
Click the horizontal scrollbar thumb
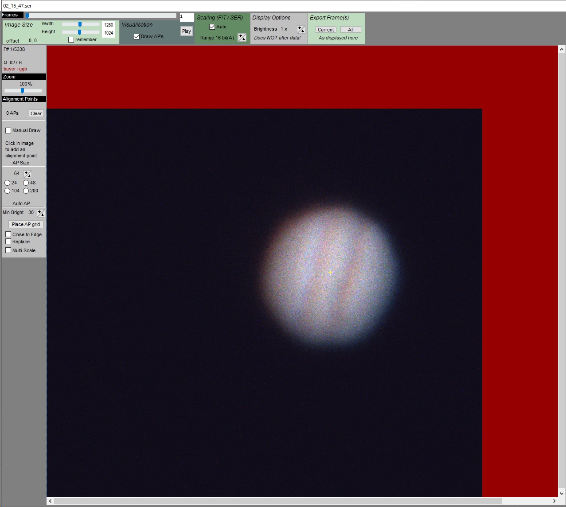click(277, 501)
